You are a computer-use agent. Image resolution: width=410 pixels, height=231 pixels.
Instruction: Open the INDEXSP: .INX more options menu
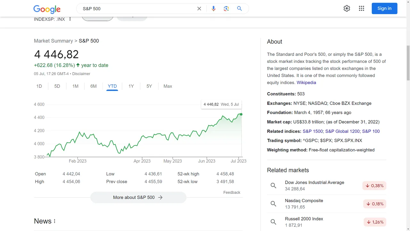[70, 19]
